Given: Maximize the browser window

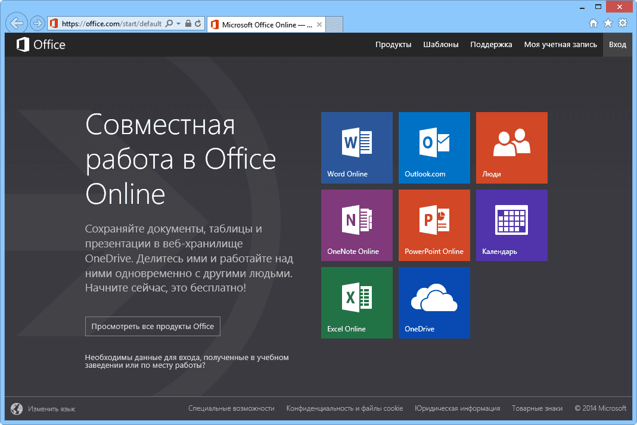Looking at the screenshot, I should [x=598, y=7].
